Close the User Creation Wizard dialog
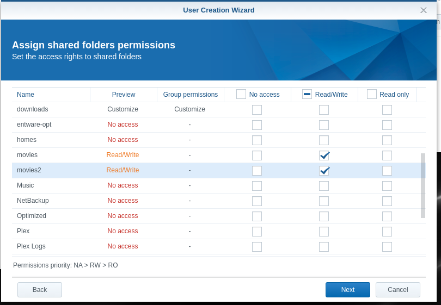441x305 pixels. pyautogui.click(x=423, y=10)
